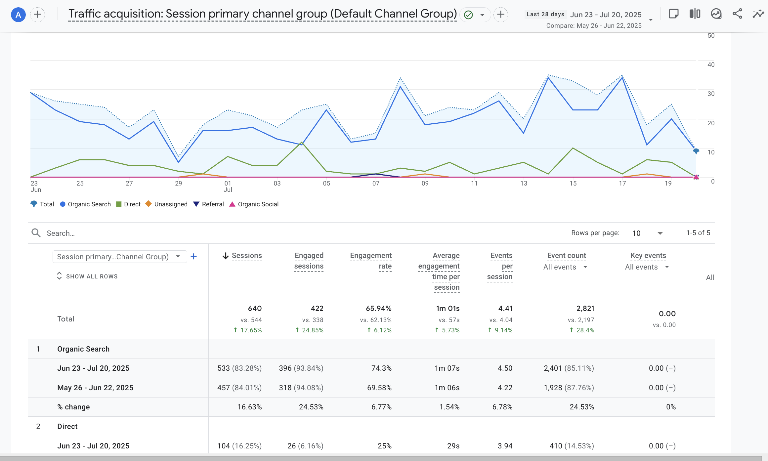Open the Insights sparkline icon
The image size is (768, 461).
(x=758, y=14)
